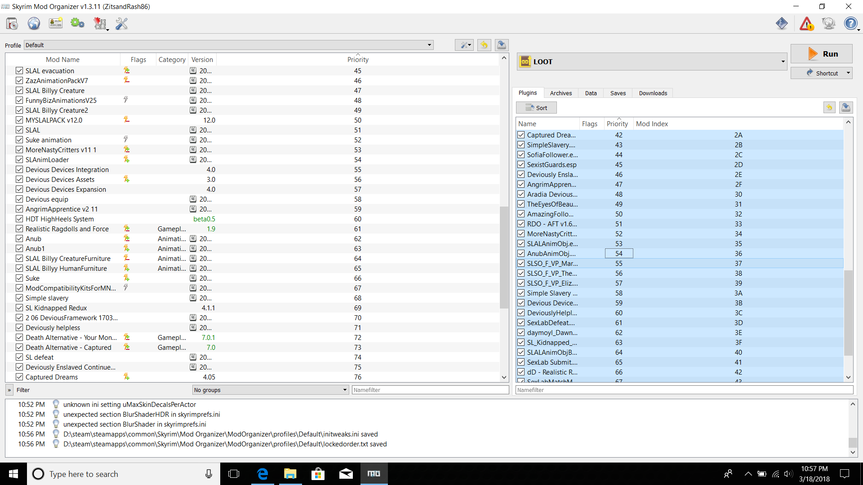Open the executables gears icon
Image resolution: width=863 pixels, height=485 pixels.
pos(77,23)
